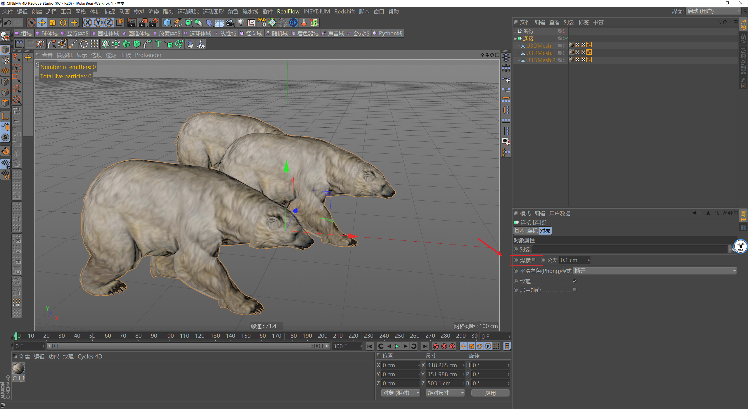Collapse the 连接 object tree node

515,38
